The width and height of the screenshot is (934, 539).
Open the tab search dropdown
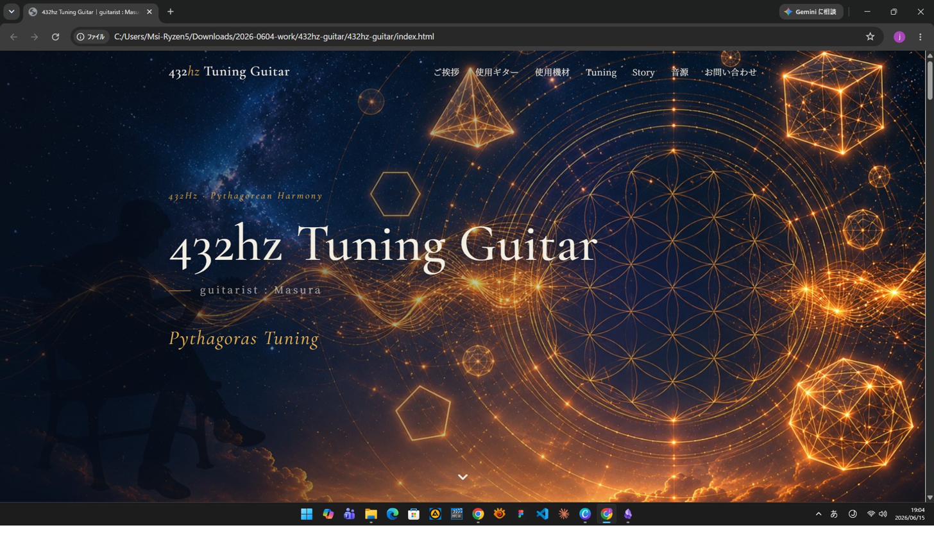click(x=12, y=12)
